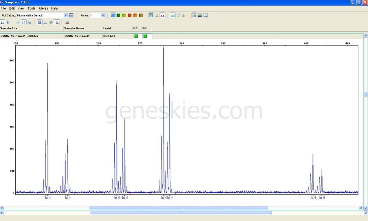Viewport: 368px width, 221px height.
Task: Toggle the red dye color button
Action: pos(130,15)
